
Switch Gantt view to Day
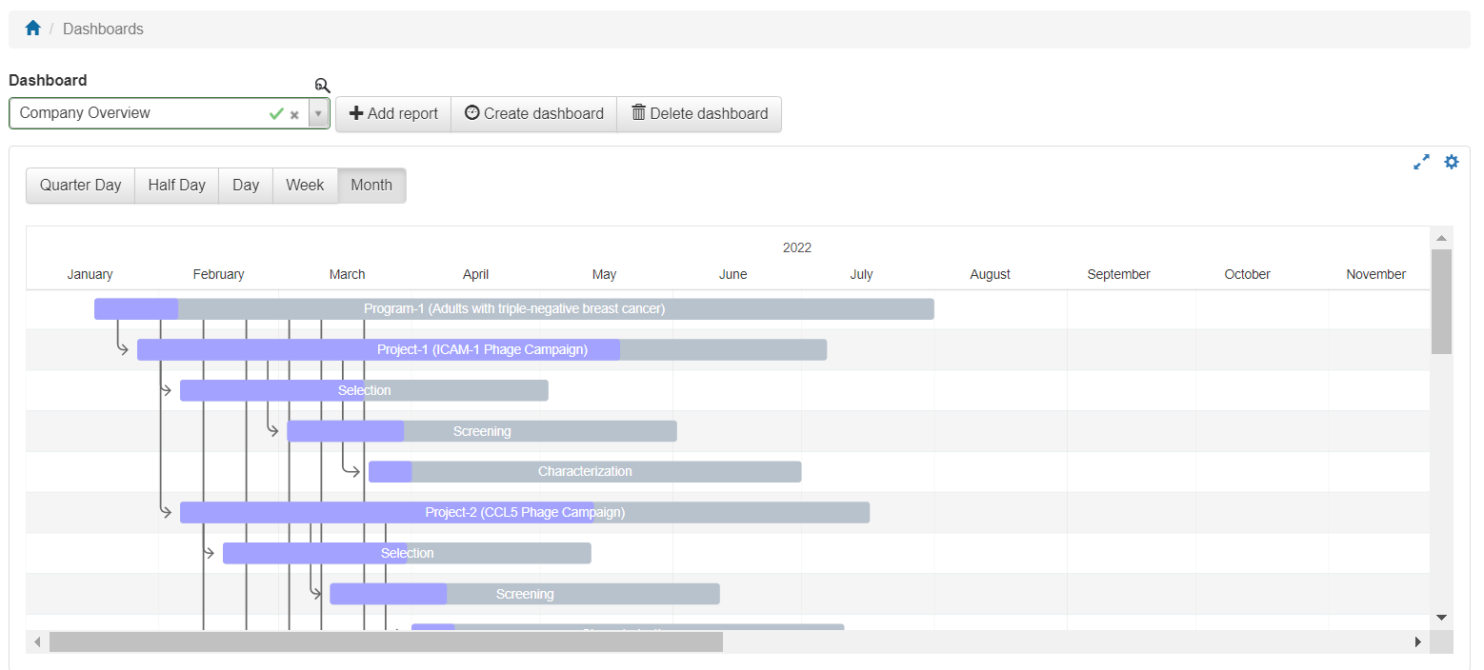coord(246,186)
